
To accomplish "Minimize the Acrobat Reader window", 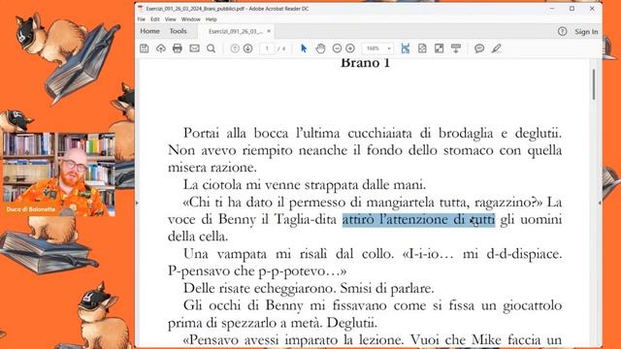I will click(552, 9).
